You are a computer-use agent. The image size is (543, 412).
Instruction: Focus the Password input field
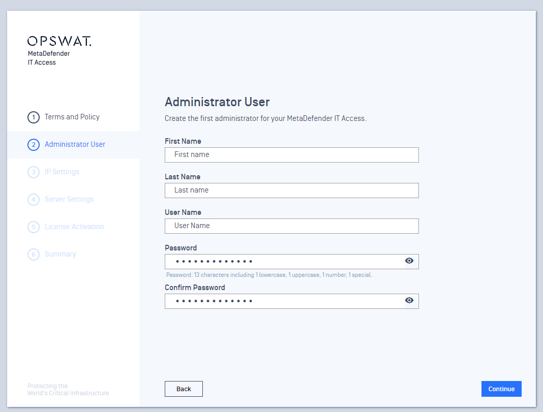click(292, 262)
